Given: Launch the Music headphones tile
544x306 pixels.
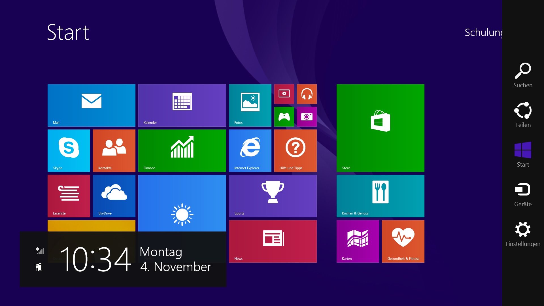Looking at the screenshot, I should [307, 94].
